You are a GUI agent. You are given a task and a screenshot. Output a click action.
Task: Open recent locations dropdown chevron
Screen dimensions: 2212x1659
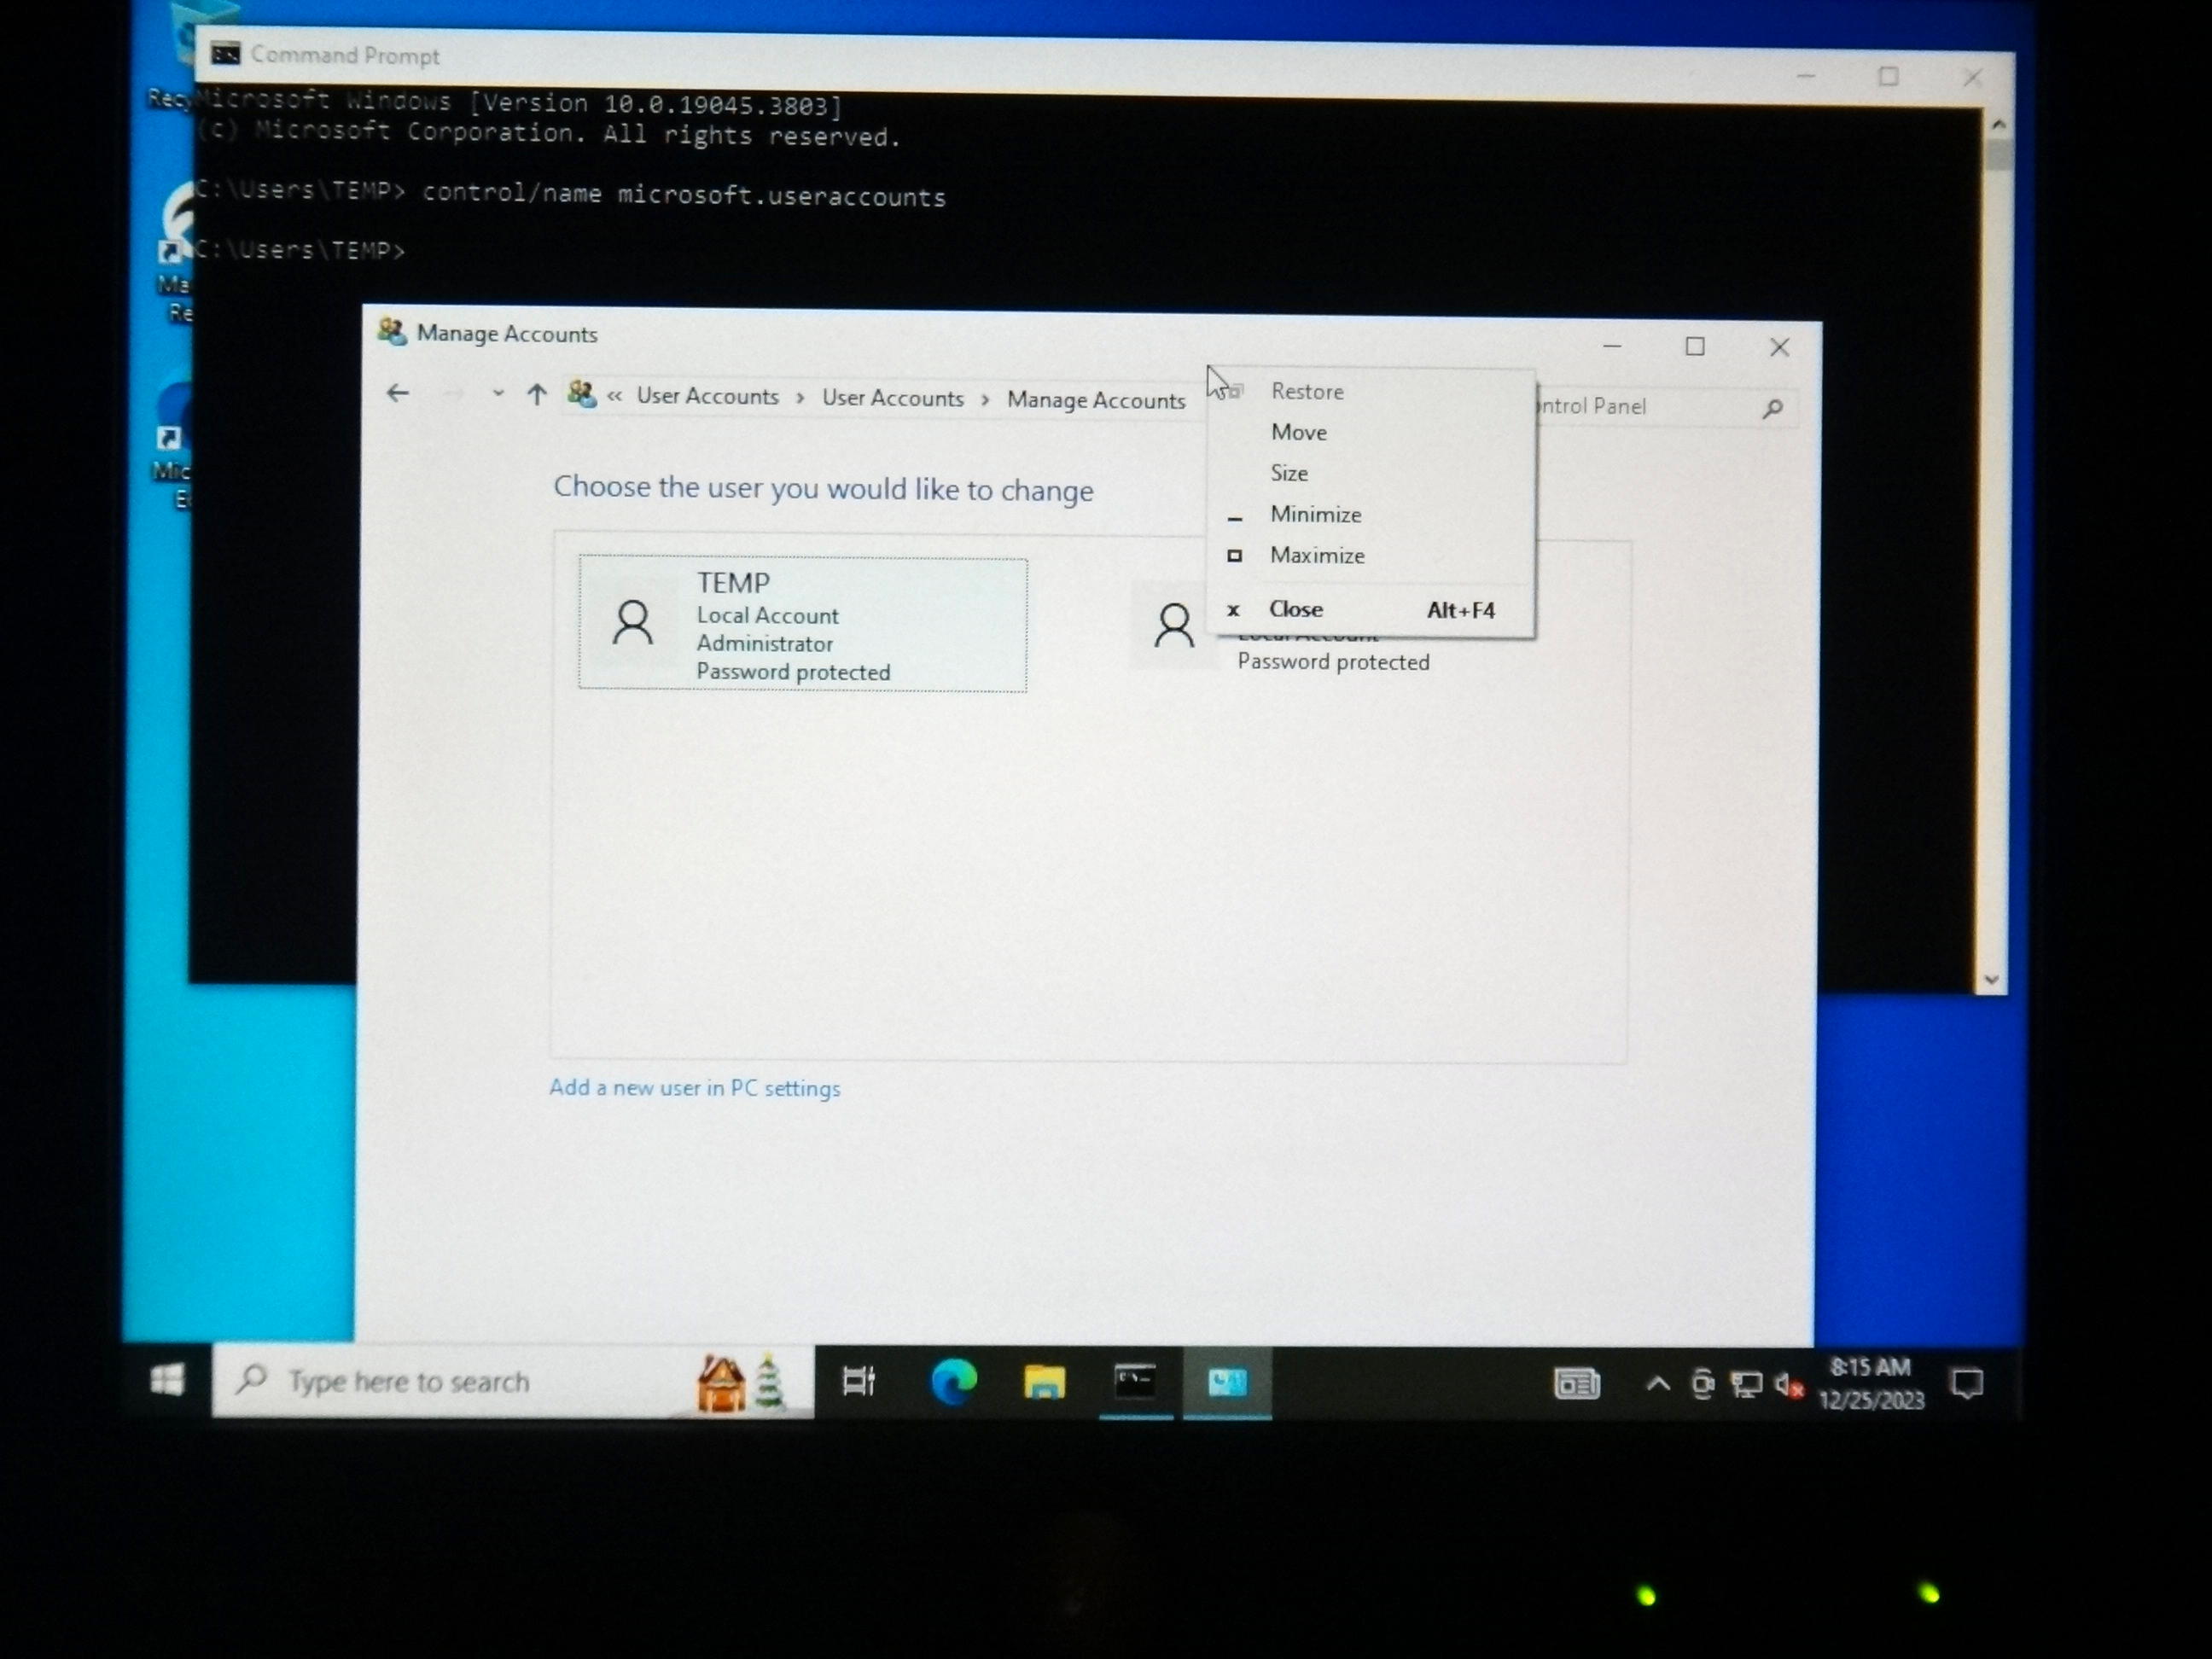tap(498, 394)
